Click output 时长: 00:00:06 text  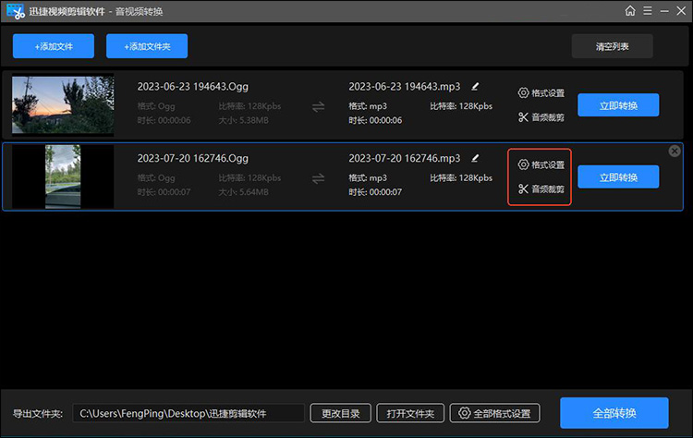[x=375, y=120]
